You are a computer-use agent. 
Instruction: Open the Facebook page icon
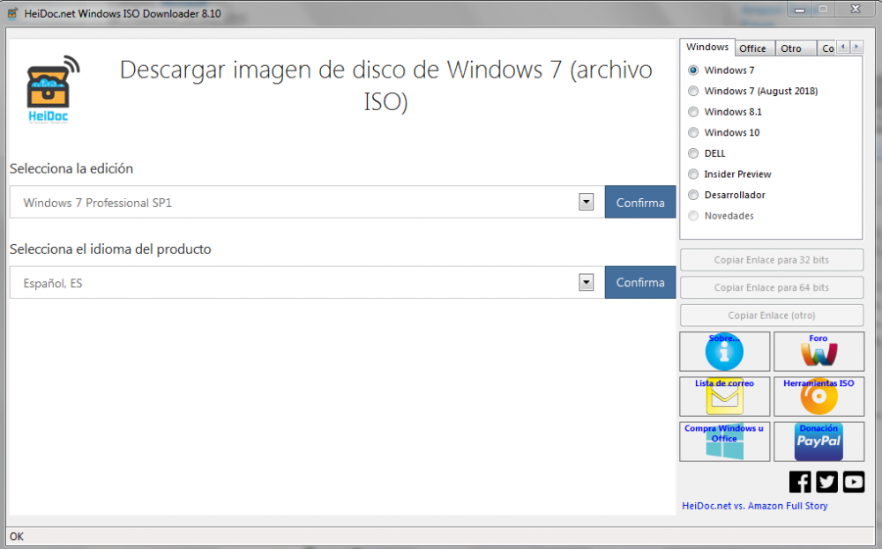coord(800,482)
